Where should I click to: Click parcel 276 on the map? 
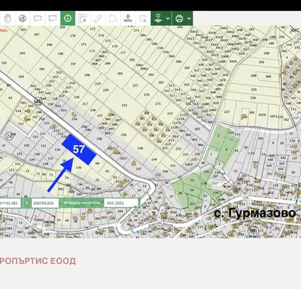(147, 95)
